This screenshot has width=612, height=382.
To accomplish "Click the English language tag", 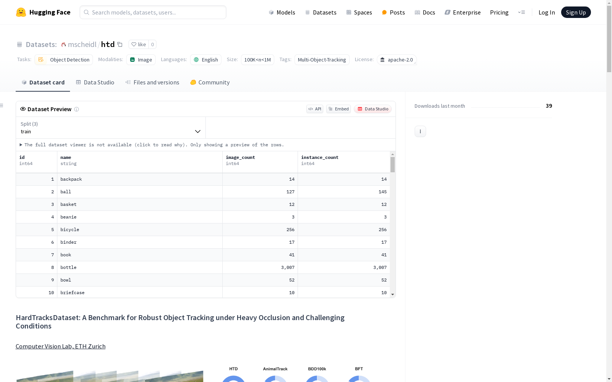I will pyautogui.click(x=206, y=60).
